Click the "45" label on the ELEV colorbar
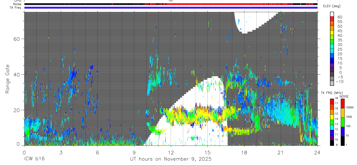The image size is (357, 165). 340,31
